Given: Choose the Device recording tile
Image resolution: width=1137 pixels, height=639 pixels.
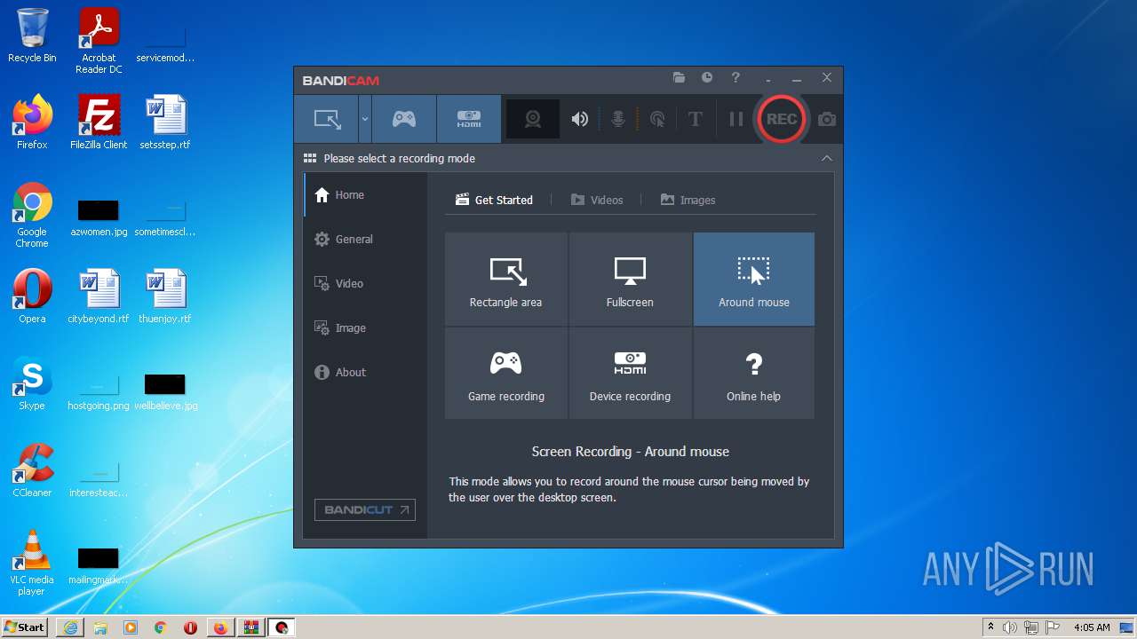Looking at the screenshot, I should 630,374.
